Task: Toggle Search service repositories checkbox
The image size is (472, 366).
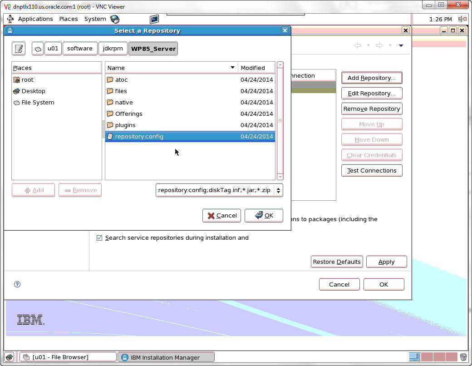Action: tap(99, 237)
